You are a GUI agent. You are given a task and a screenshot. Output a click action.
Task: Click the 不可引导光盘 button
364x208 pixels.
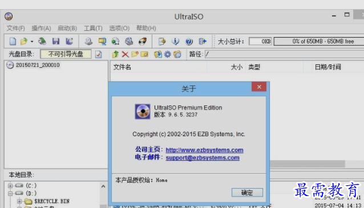click(x=66, y=54)
